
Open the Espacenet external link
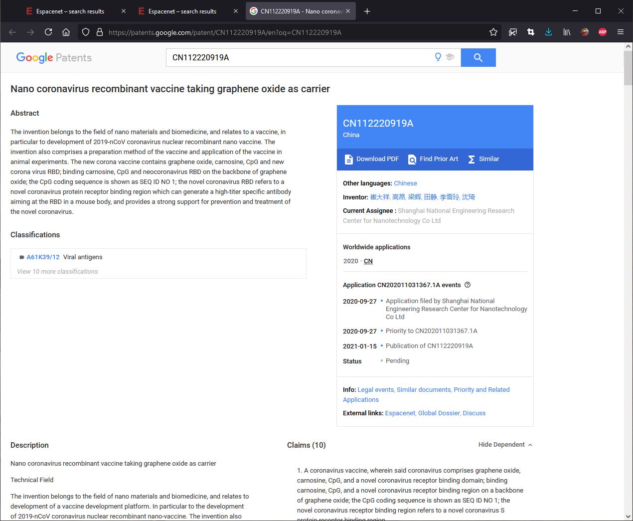[400, 413]
